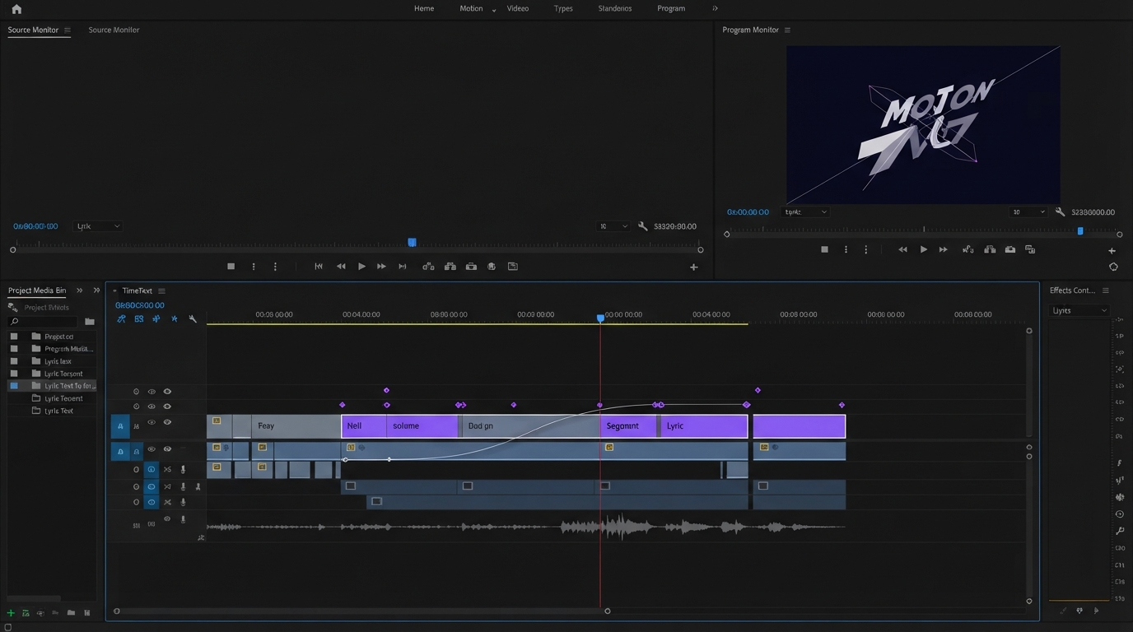Select the purple Lyric clip
1133x632 pixels.
click(704, 426)
